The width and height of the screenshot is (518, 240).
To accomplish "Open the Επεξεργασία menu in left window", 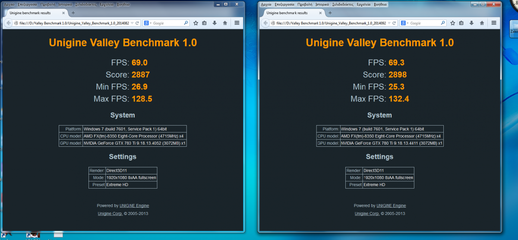I will pyautogui.click(x=28, y=4).
